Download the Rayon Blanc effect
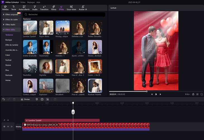Image resolution: width=204 pixels, height=140 pixels. click(52, 33)
